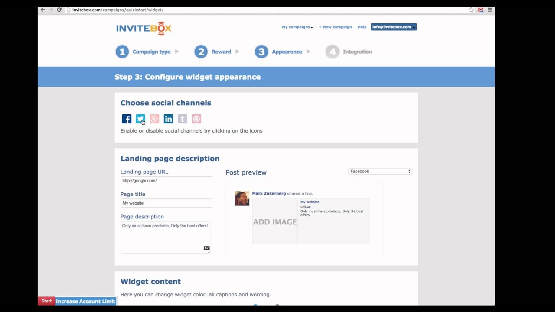Toggle the Facebook social channel icon
This screenshot has height=312, width=555.
127,119
